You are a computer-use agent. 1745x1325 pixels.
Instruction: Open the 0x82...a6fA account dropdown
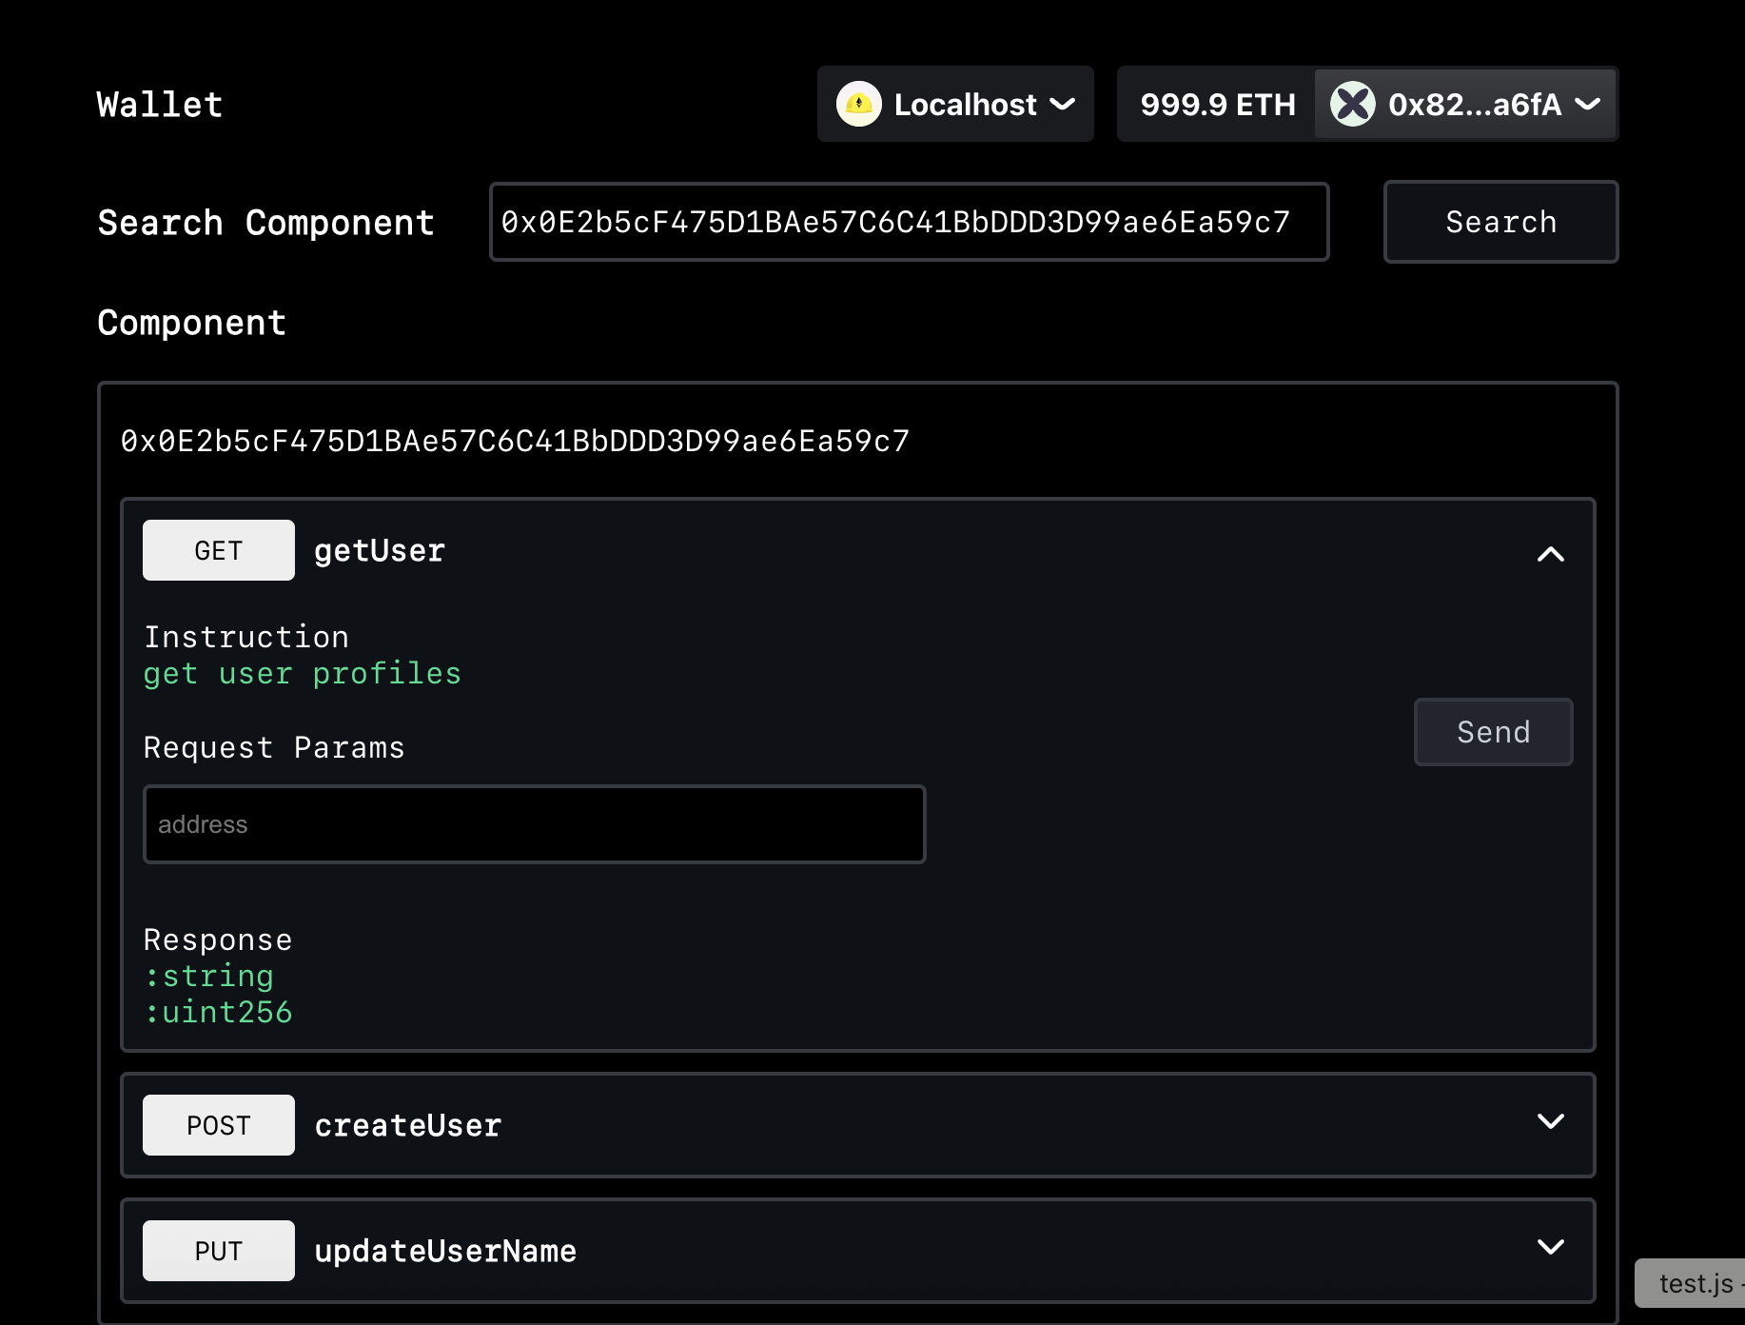(1465, 104)
